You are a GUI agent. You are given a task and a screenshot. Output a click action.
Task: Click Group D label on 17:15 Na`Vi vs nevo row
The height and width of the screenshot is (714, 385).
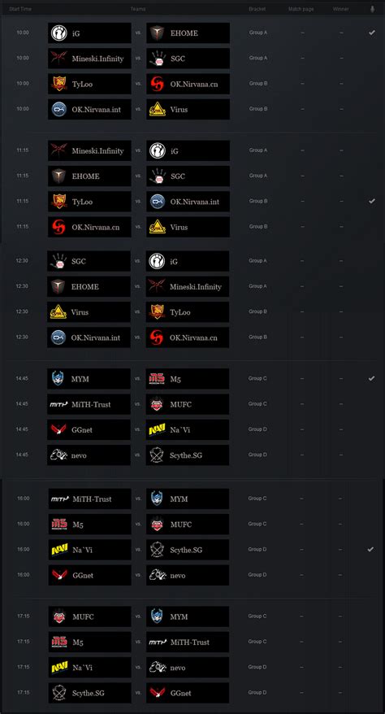pyautogui.click(x=257, y=667)
